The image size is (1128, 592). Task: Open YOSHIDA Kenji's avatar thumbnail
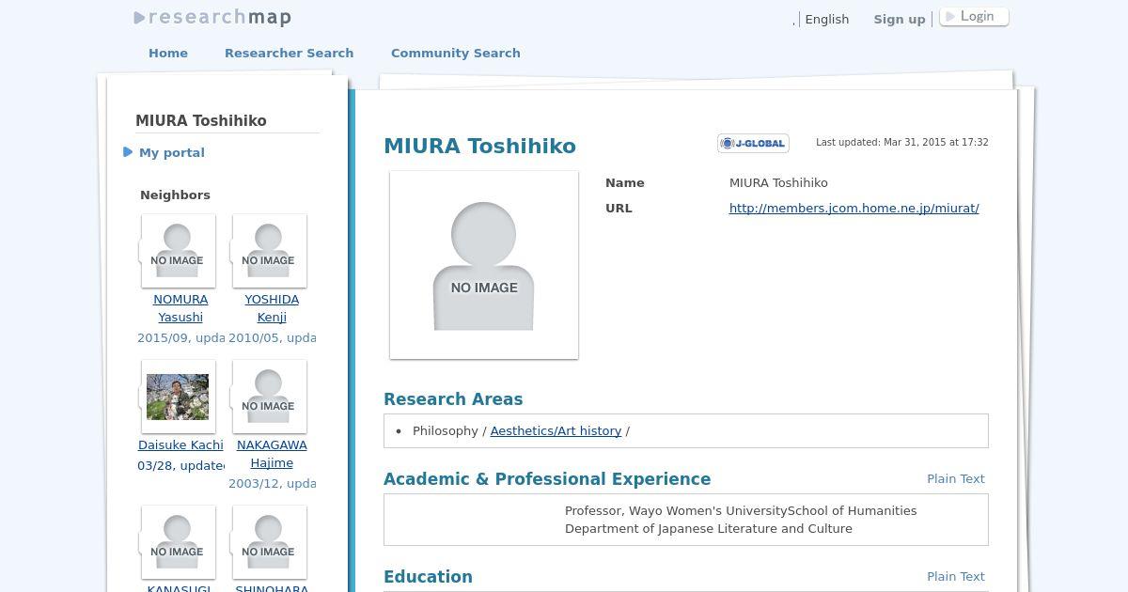[x=270, y=251]
